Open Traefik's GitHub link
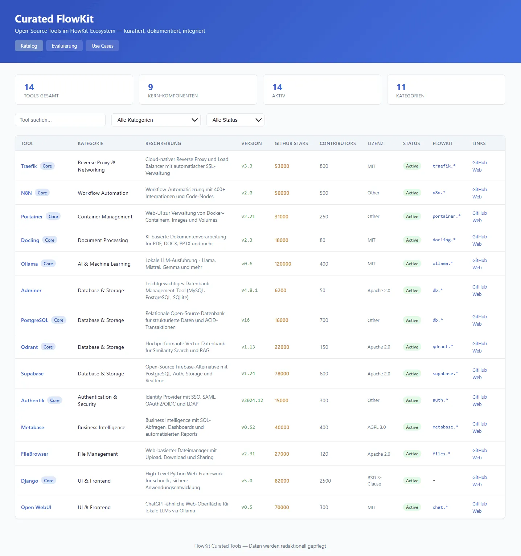The height and width of the screenshot is (556, 521). pyautogui.click(x=479, y=162)
